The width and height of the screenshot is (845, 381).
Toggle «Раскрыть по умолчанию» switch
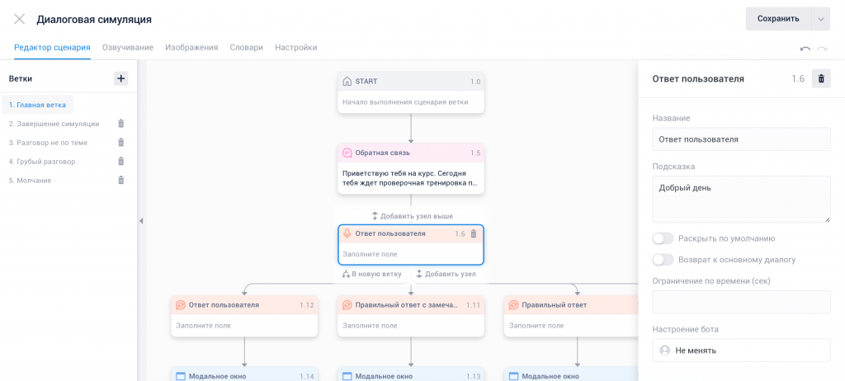pos(663,238)
